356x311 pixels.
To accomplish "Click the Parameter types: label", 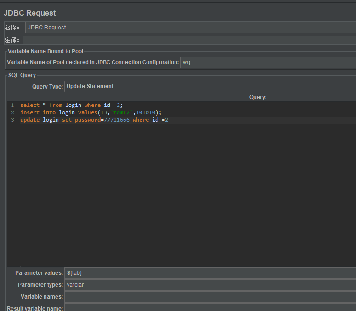I will 40,285.
